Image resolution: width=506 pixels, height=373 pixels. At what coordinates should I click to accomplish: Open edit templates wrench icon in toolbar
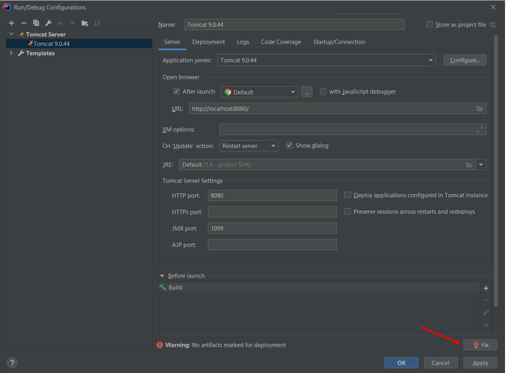click(x=48, y=23)
